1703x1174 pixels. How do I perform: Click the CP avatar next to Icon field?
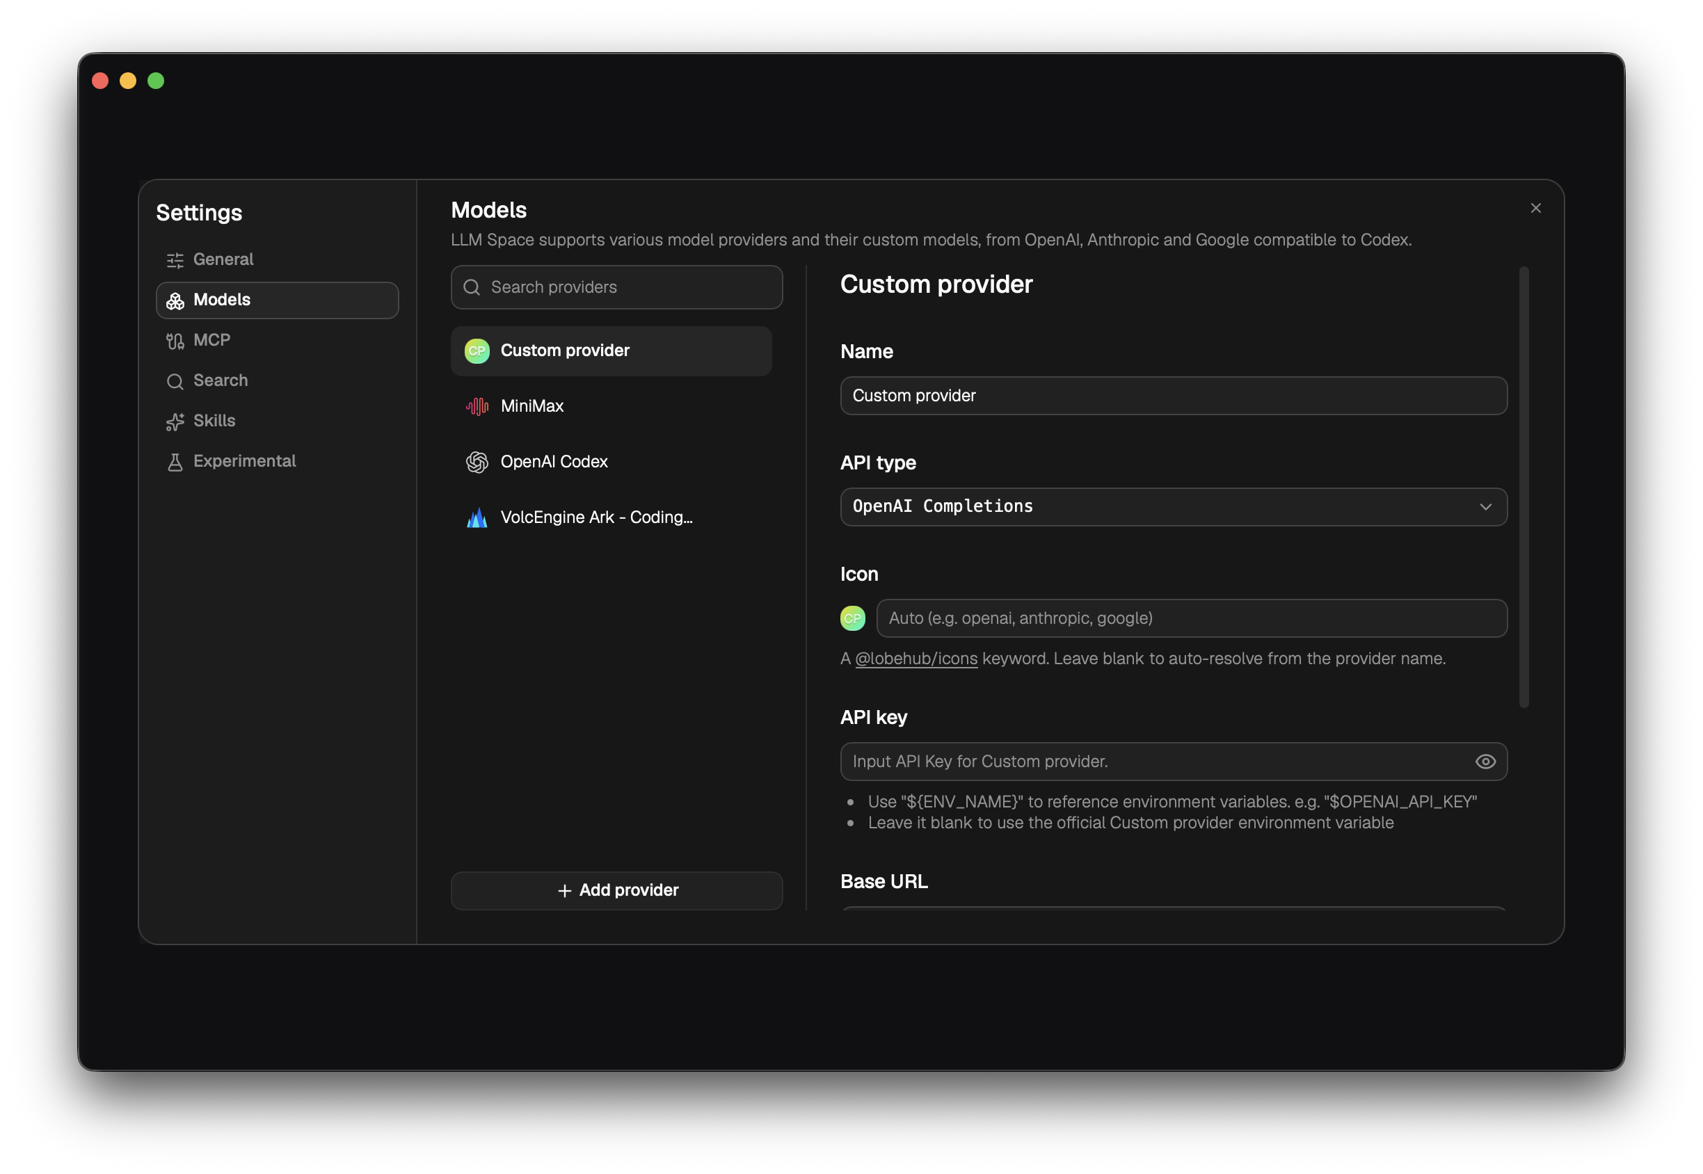click(854, 618)
